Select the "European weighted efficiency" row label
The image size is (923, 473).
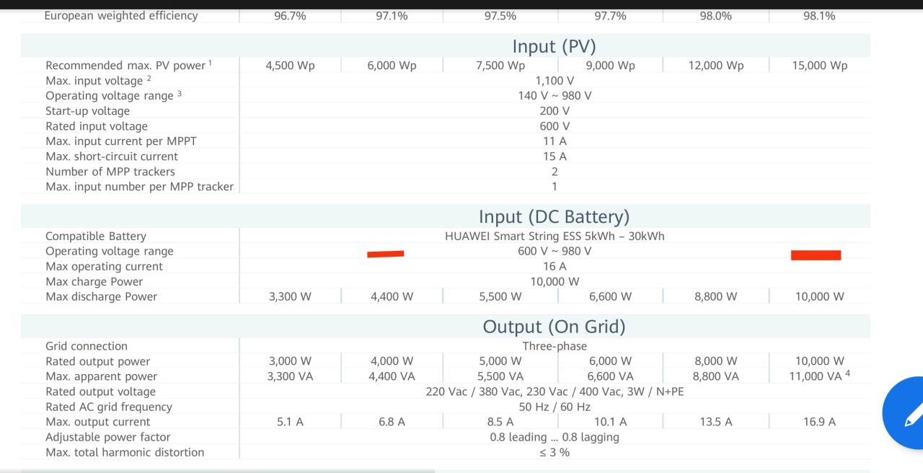121,15
